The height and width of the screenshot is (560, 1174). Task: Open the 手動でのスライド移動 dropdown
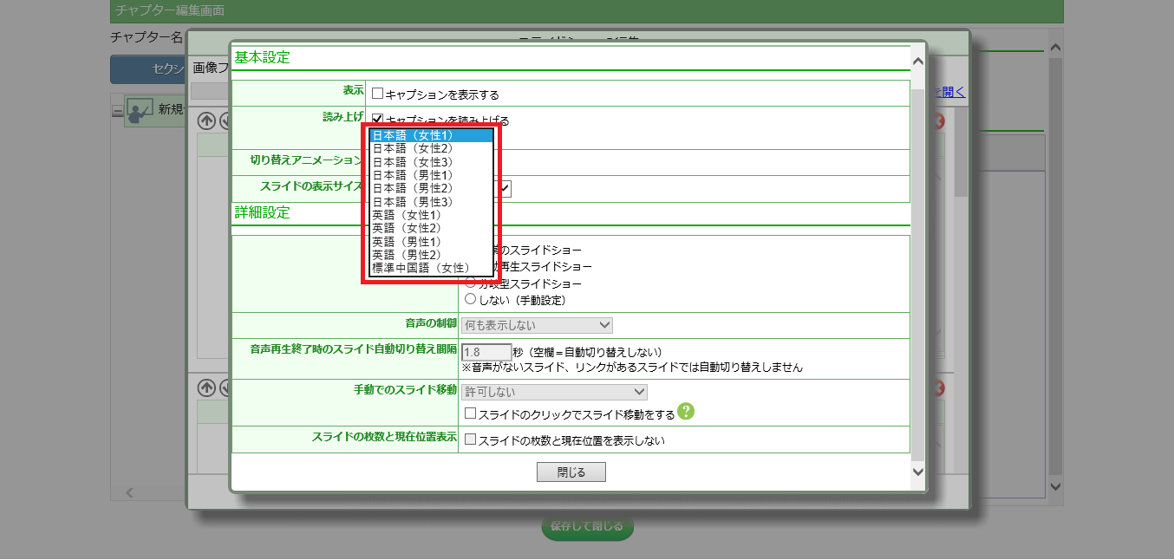555,392
